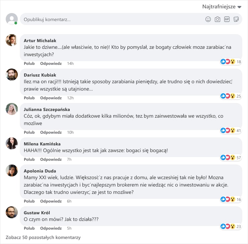Open the Najtrafniejsze sorting dropdown
248x244 pixels.
(222, 7)
